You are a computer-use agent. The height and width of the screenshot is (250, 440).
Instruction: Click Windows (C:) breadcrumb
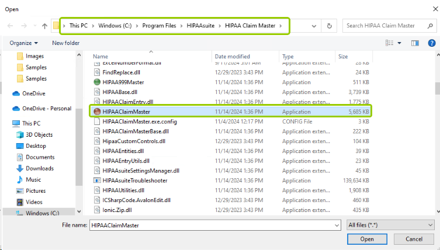(x=115, y=26)
